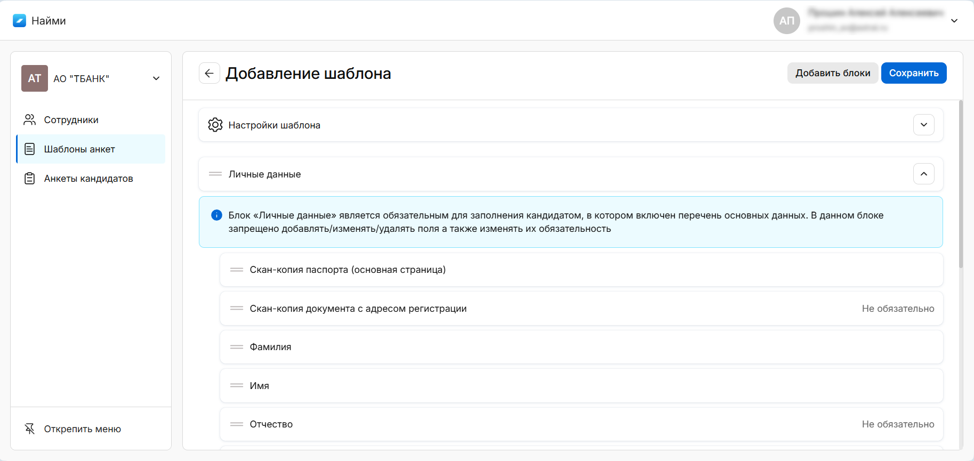Click the drag handle next to Имя
Image resolution: width=974 pixels, height=461 pixels.
[237, 385]
